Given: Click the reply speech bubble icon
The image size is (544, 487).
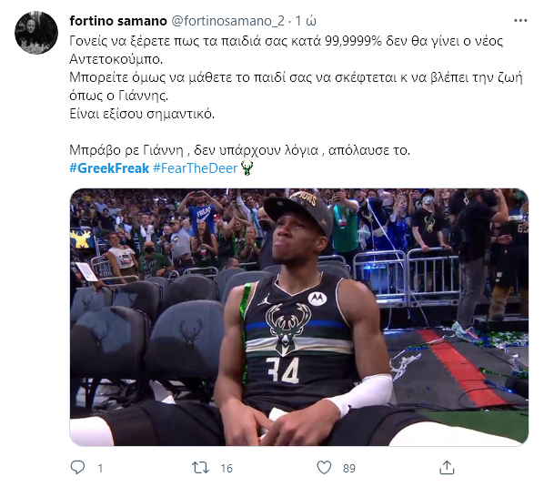Looking at the screenshot, I should (x=77, y=467).
